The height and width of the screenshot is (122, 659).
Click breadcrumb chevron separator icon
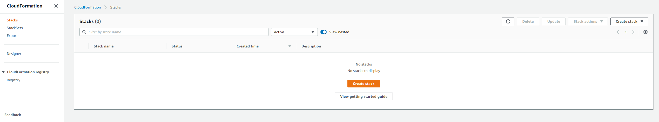105,7
